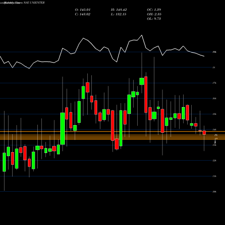225x225 pixels.
Task: Select the 'OC: 1.39' reading
Action: pos(154,10)
